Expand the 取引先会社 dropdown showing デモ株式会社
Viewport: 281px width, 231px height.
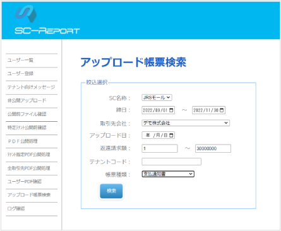point(186,123)
